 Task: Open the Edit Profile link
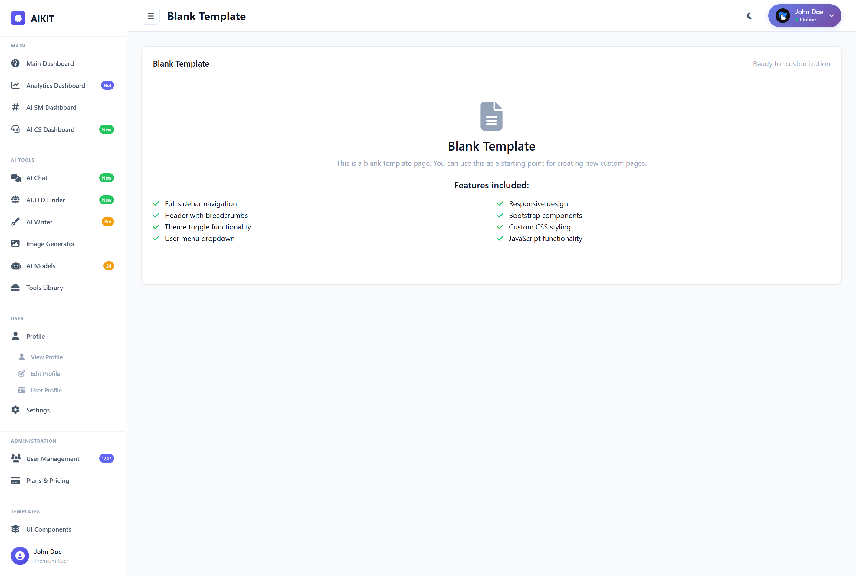[45, 374]
